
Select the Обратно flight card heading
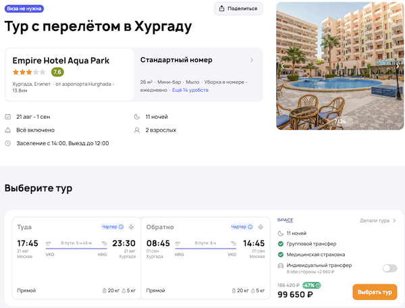(160, 227)
